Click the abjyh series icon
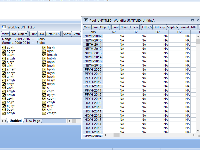Screen dimensions: 200x150 (4, 47)
